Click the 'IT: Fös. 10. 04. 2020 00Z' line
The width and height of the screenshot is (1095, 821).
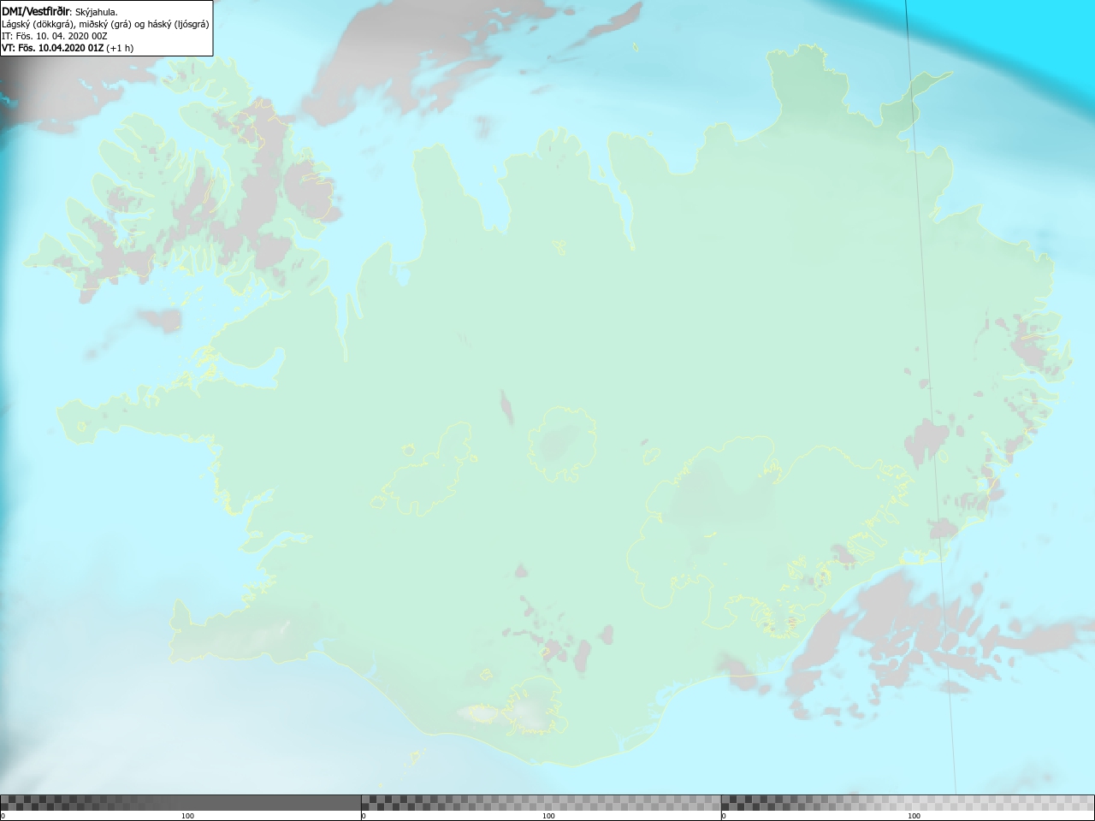[x=55, y=36]
